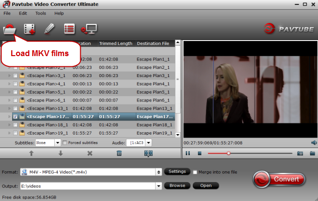The height and width of the screenshot is (201, 318).
Task: Remove selected item with X icon
Action: (x=90, y=153)
